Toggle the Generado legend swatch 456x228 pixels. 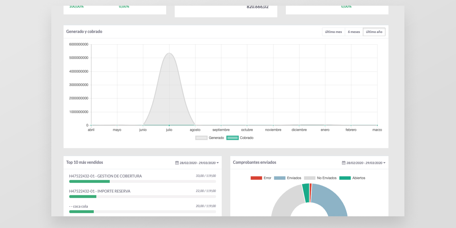click(201, 138)
